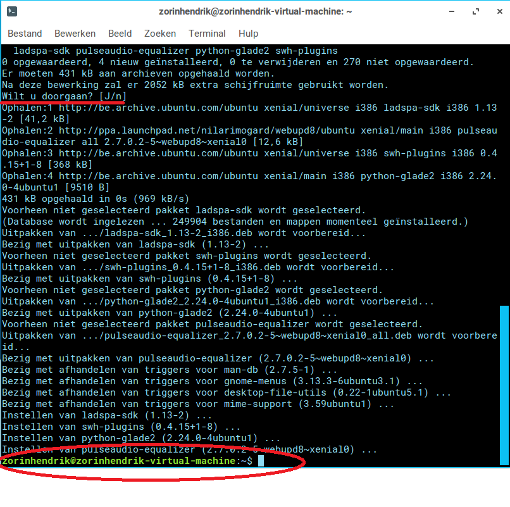Open the Beeld menu
This screenshot has width=510, height=507.
(x=120, y=34)
